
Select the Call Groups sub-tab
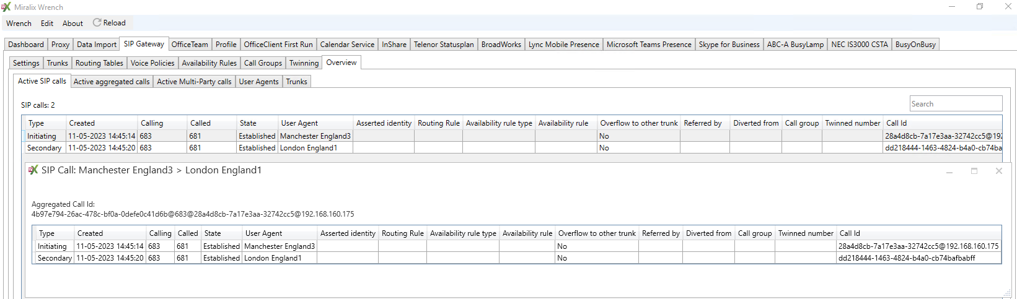point(263,63)
